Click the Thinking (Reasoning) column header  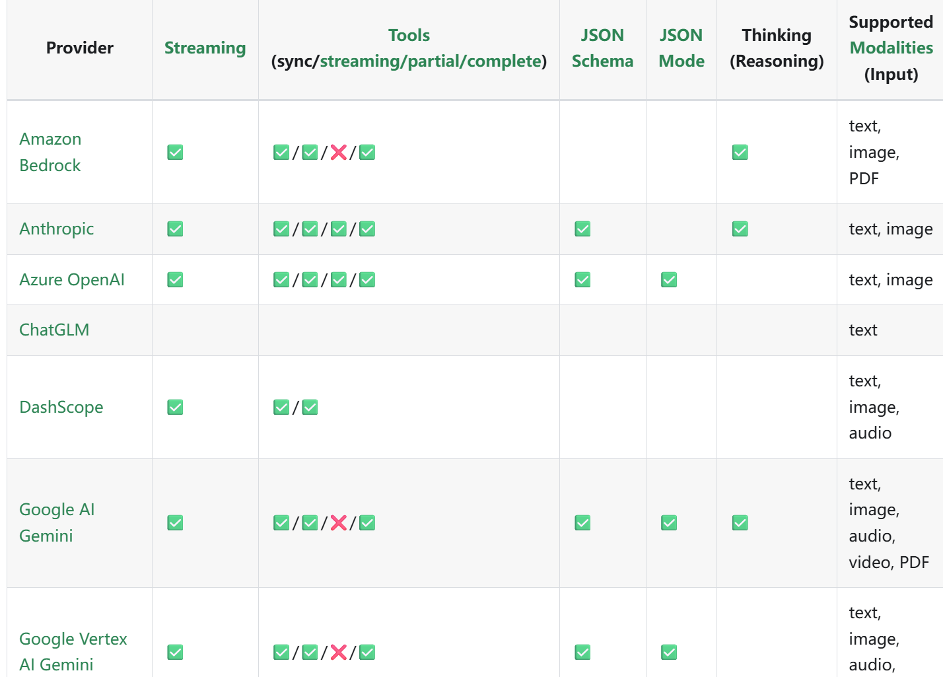[777, 48]
